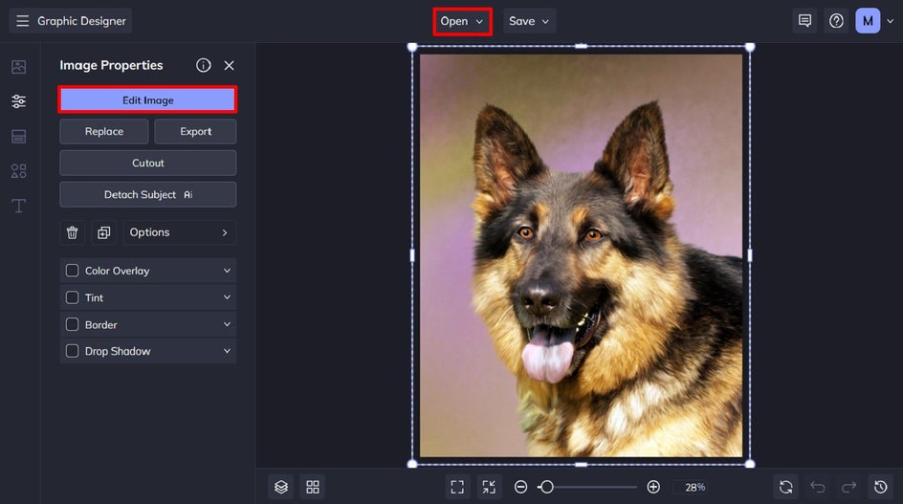This screenshot has height=504, width=903.
Task: Select the Text tool in sidebar
Action: (18, 206)
